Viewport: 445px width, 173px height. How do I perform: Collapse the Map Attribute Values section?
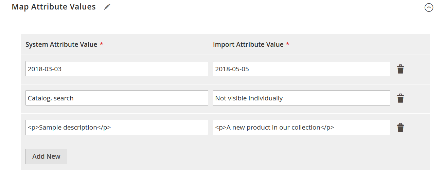tap(429, 7)
